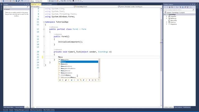
Task: Select App.config in Solution Explorer
Action: tap(174, 20)
